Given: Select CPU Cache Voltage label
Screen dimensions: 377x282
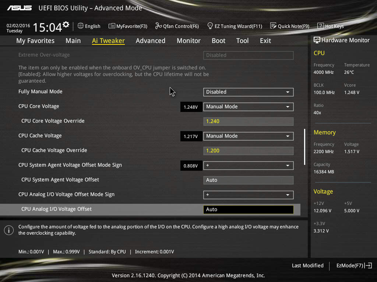Looking at the screenshot, I should point(40,136).
